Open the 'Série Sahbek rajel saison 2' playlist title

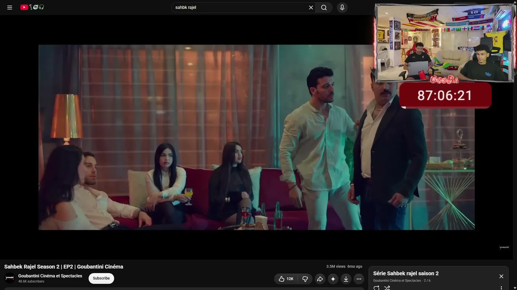pos(406,273)
